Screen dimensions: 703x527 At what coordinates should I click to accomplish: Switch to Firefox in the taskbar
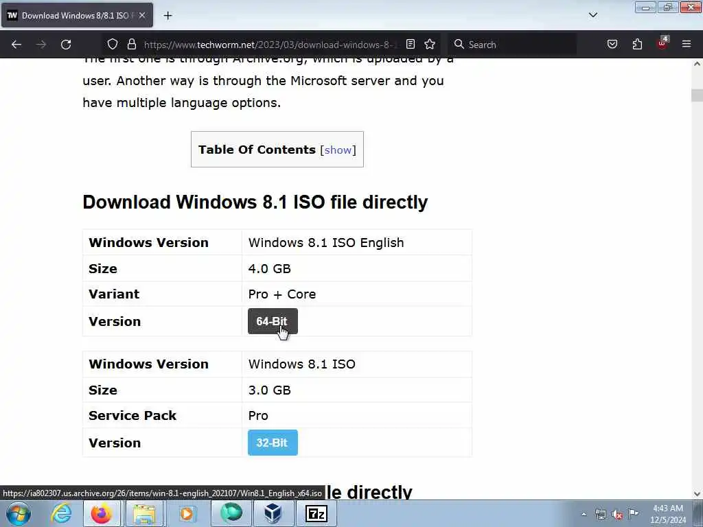tap(102, 513)
